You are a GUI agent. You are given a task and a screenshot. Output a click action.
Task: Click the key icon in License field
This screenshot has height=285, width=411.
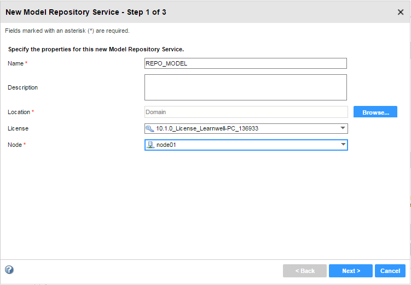click(150, 129)
